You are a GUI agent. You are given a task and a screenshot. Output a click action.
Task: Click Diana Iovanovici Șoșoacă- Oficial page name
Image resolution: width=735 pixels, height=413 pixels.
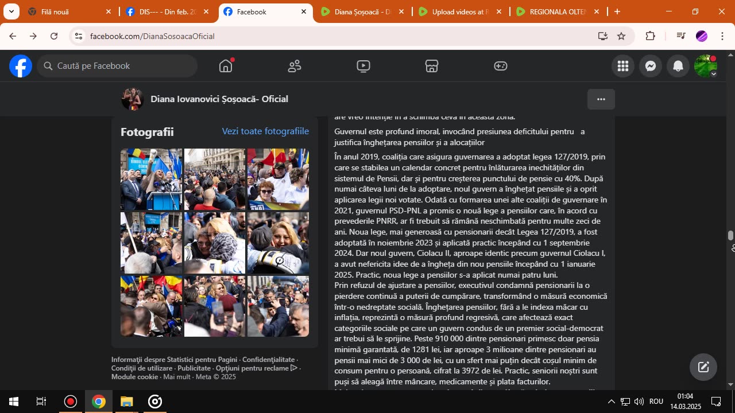click(219, 99)
